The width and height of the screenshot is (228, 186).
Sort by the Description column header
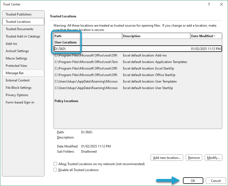click(x=156, y=36)
